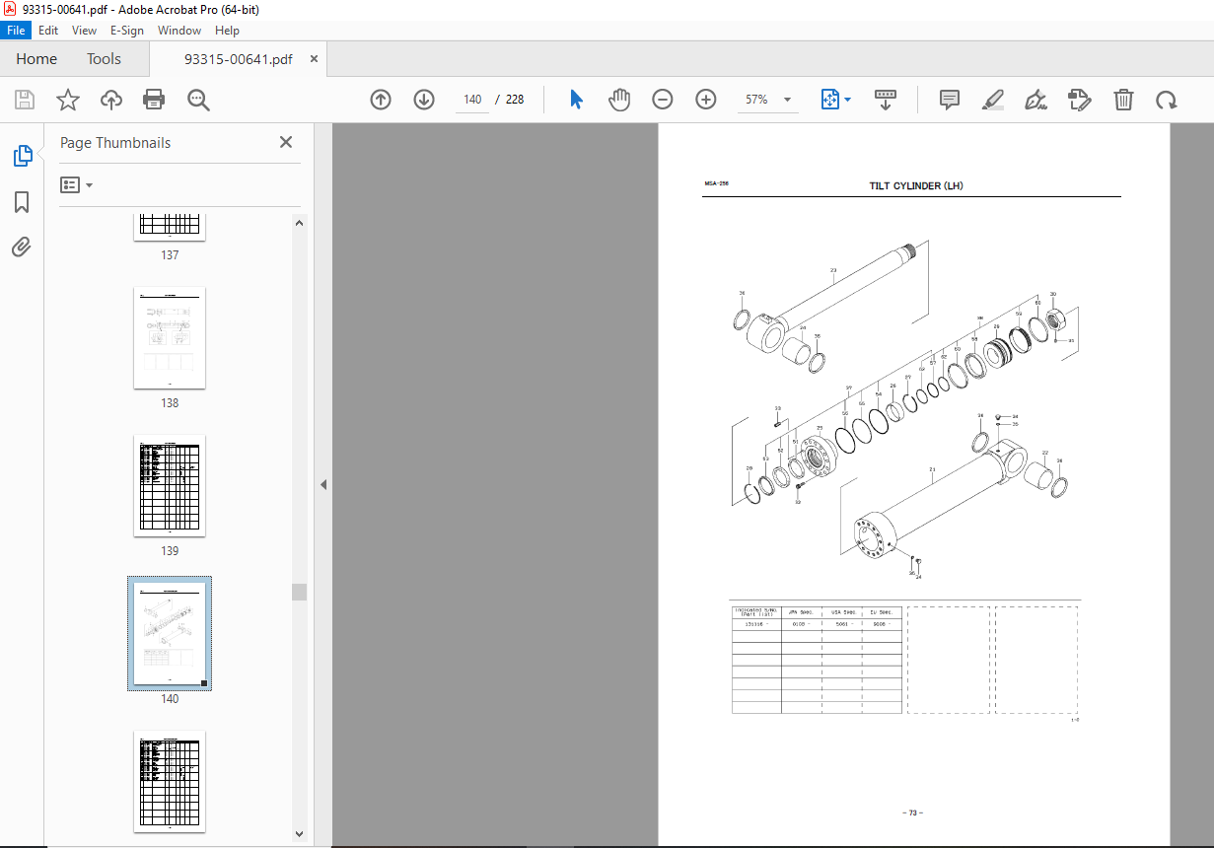The width and height of the screenshot is (1214, 848).
Task: Close the 93315-00641.pdf tab
Action: [314, 59]
